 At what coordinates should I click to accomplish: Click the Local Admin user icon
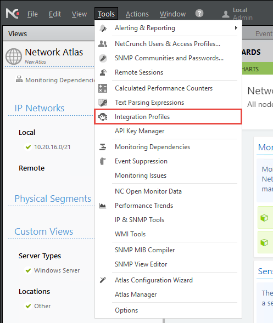[226, 14]
